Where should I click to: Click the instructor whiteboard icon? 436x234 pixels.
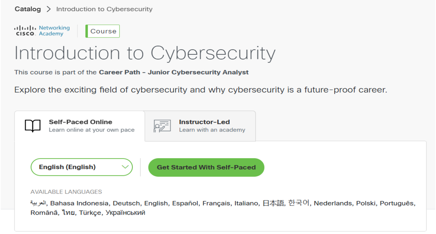pos(162,126)
